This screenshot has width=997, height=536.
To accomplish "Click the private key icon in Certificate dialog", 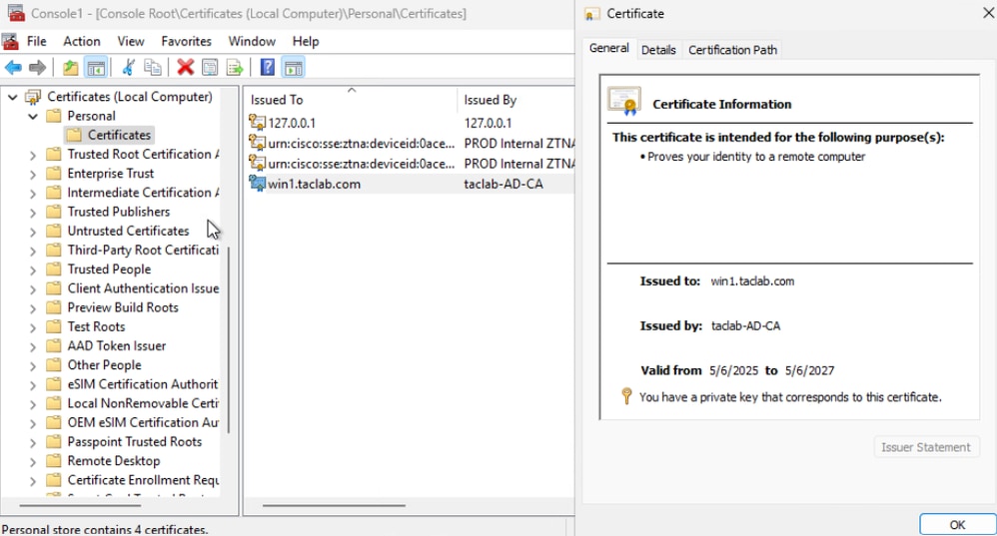I will coord(627,396).
